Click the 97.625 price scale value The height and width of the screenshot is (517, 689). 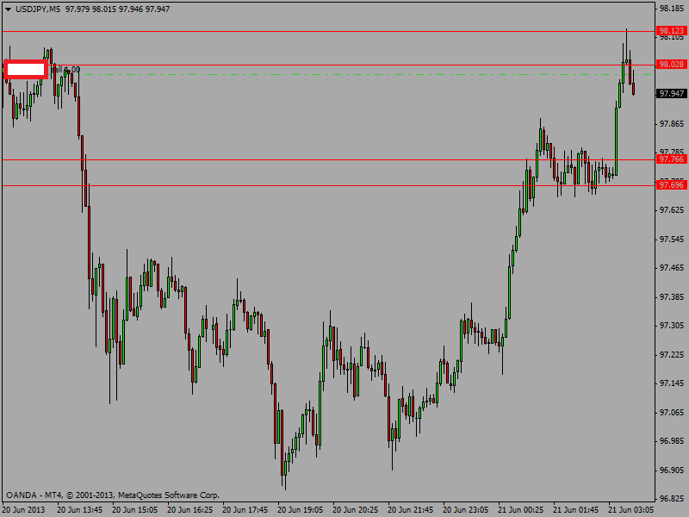[672, 210]
